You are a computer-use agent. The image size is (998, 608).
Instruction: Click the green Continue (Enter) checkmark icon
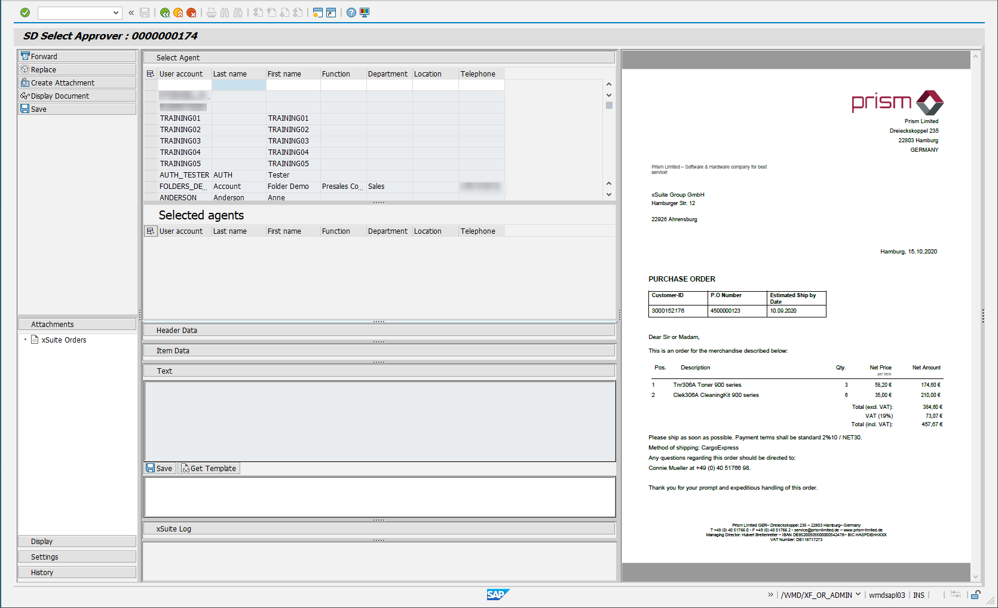[x=24, y=12]
